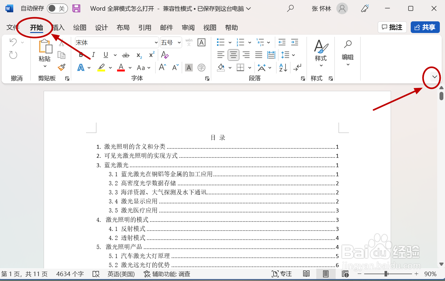The image size is (445, 281).
Task: Toggle bold formatting
Action: (x=81, y=55)
